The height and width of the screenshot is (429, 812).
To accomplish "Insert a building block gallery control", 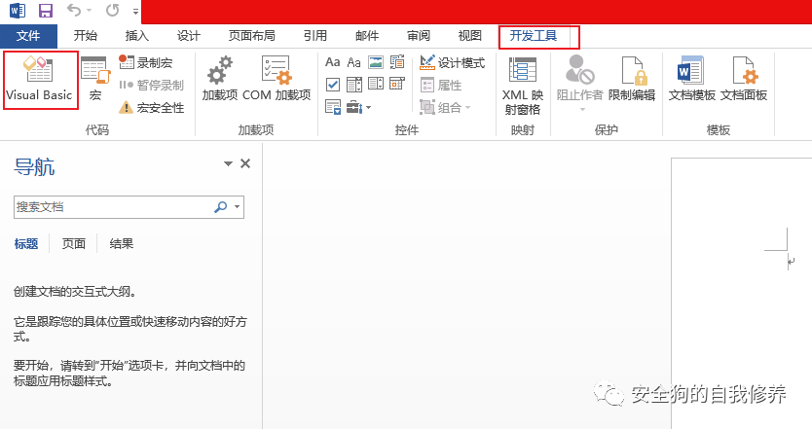I will (x=397, y=62).
